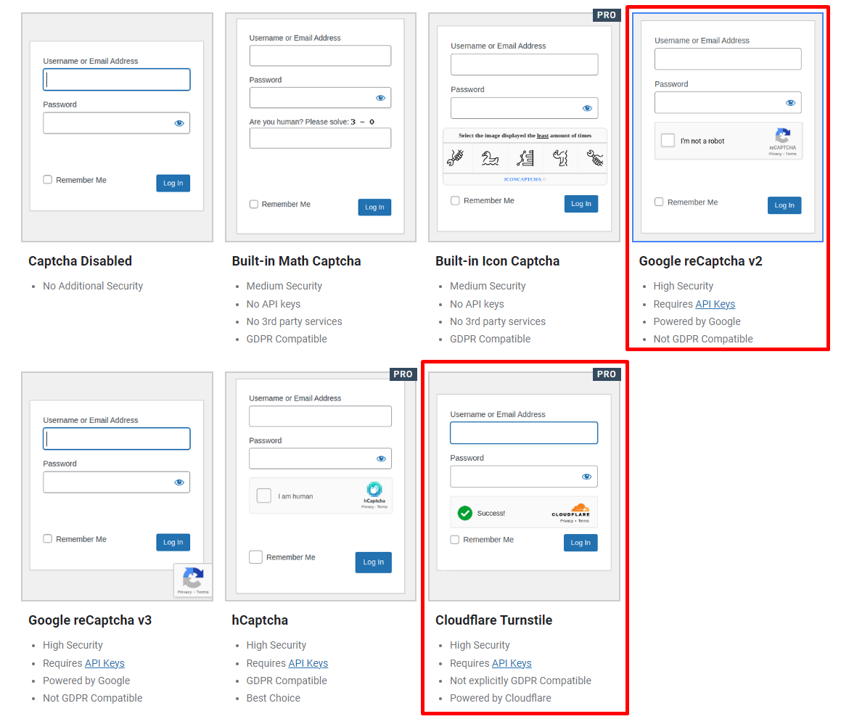Viewport: 841px width, 719px height.
Task: Tick the I am human hCaptcha checkbox
Action: pos(264,496)
